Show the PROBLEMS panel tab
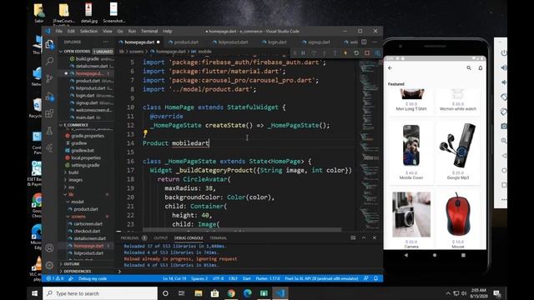The height and width of the screenshot is (300, 534). coord(130,238)
